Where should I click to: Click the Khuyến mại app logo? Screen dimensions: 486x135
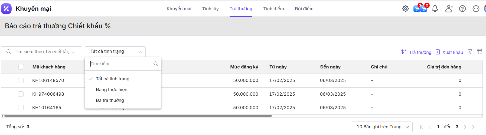point(6,9)
